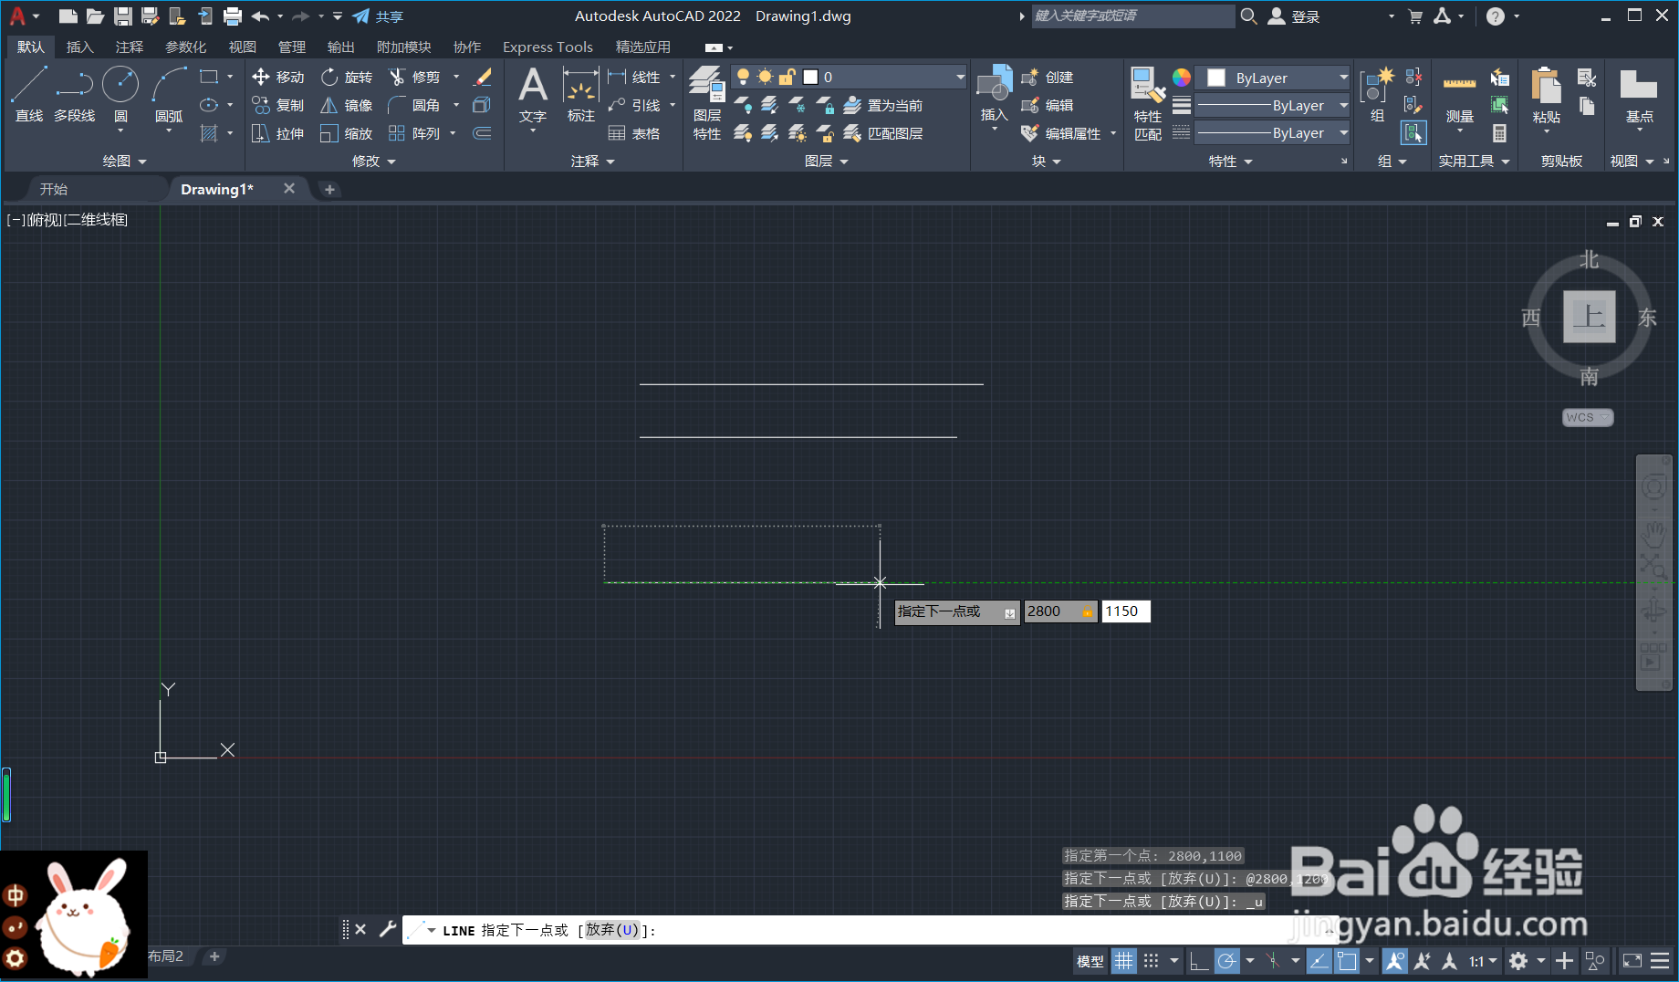
Task: Click the object color wheel icon
Action: pyautogui.click(x=1182, y=78)
